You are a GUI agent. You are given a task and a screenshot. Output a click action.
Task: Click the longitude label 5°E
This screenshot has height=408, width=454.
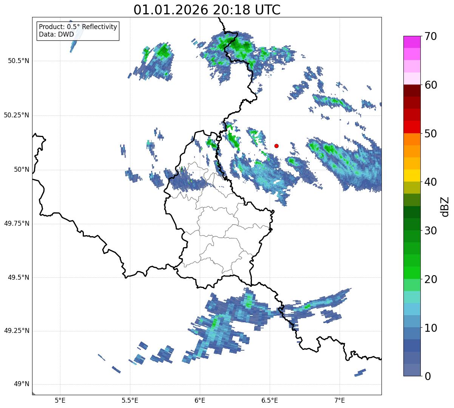(60, 400)
